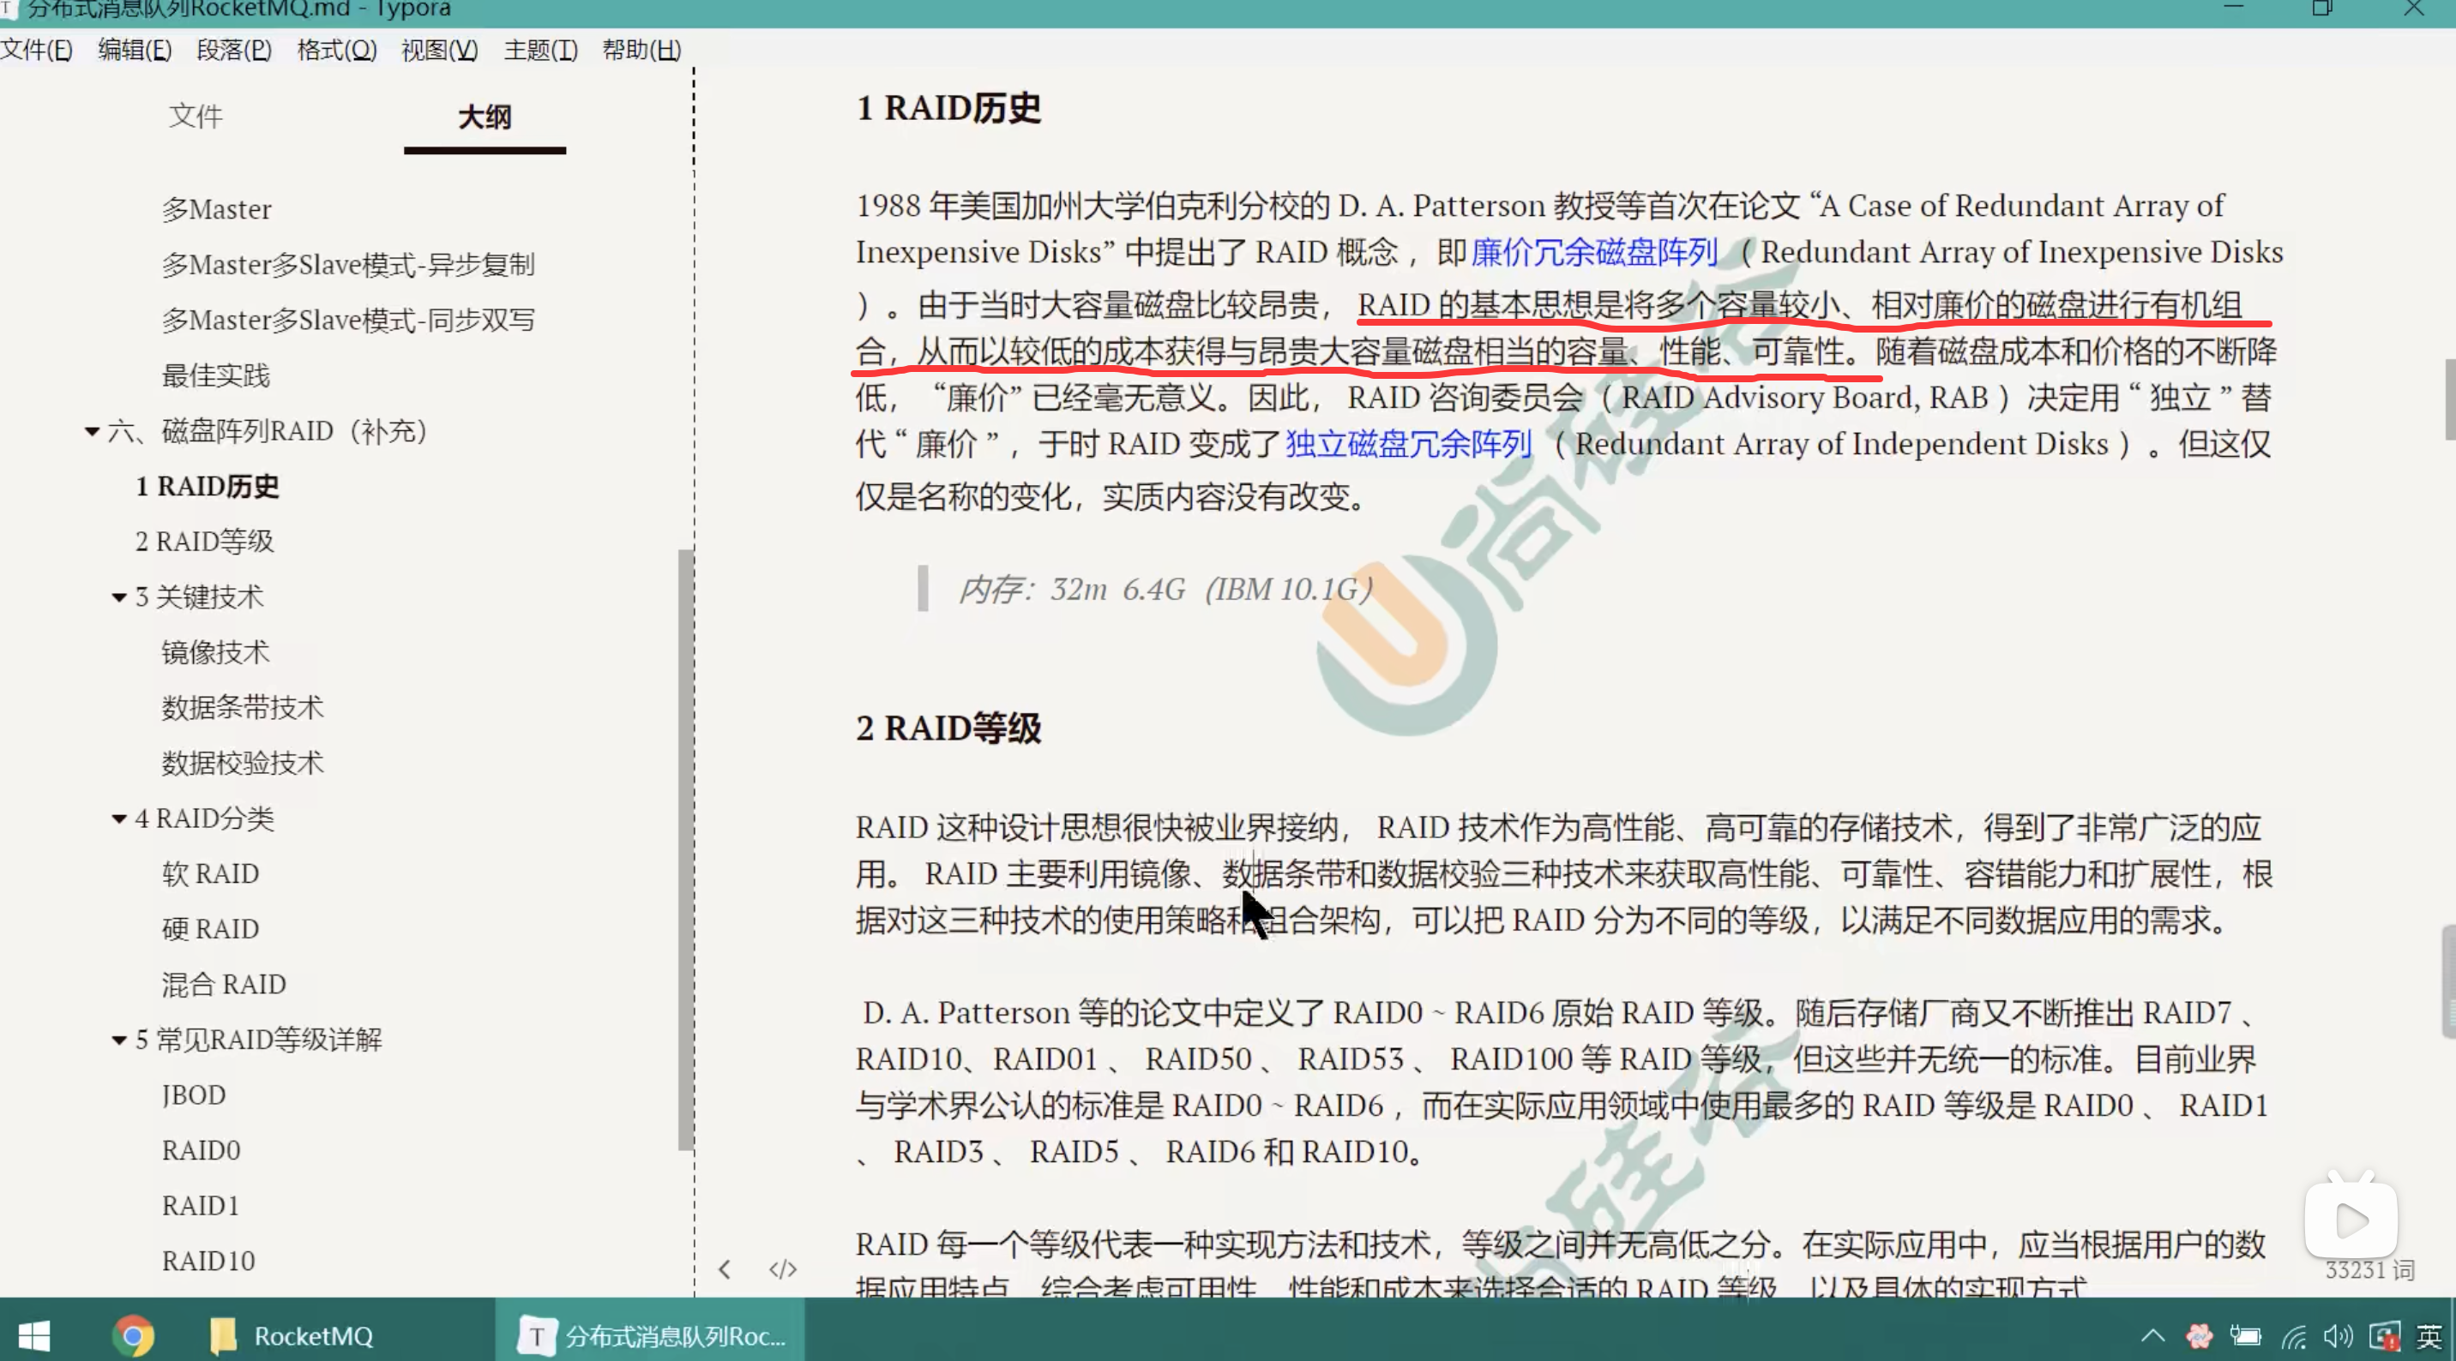This screenshot has width=2456, height=1361.
Task: Open Windows Start menu
Action: (x=34, y=1335)
